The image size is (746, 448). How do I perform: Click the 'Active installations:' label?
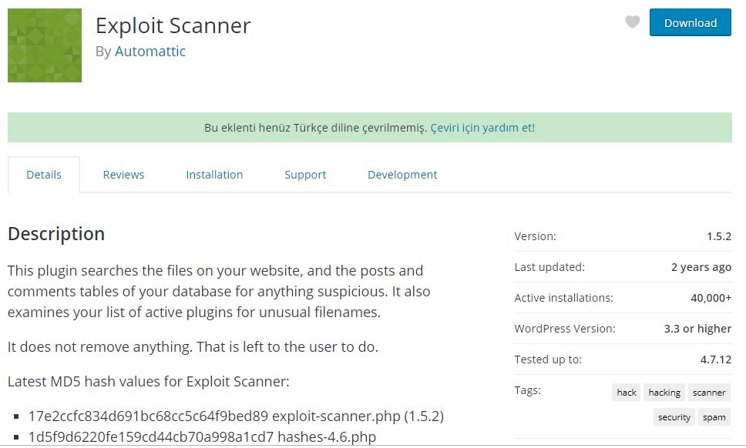pos(564,298)
